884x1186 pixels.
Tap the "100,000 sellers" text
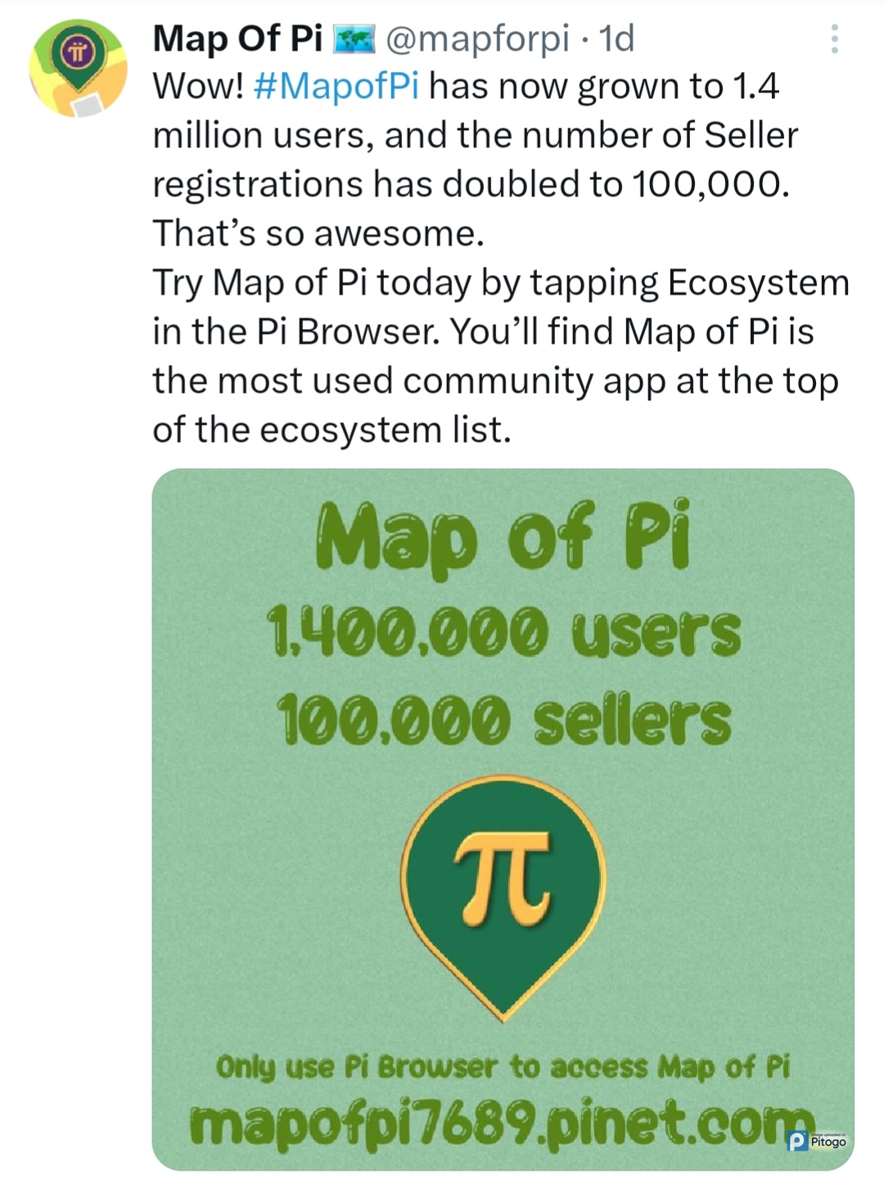(503, 719)
